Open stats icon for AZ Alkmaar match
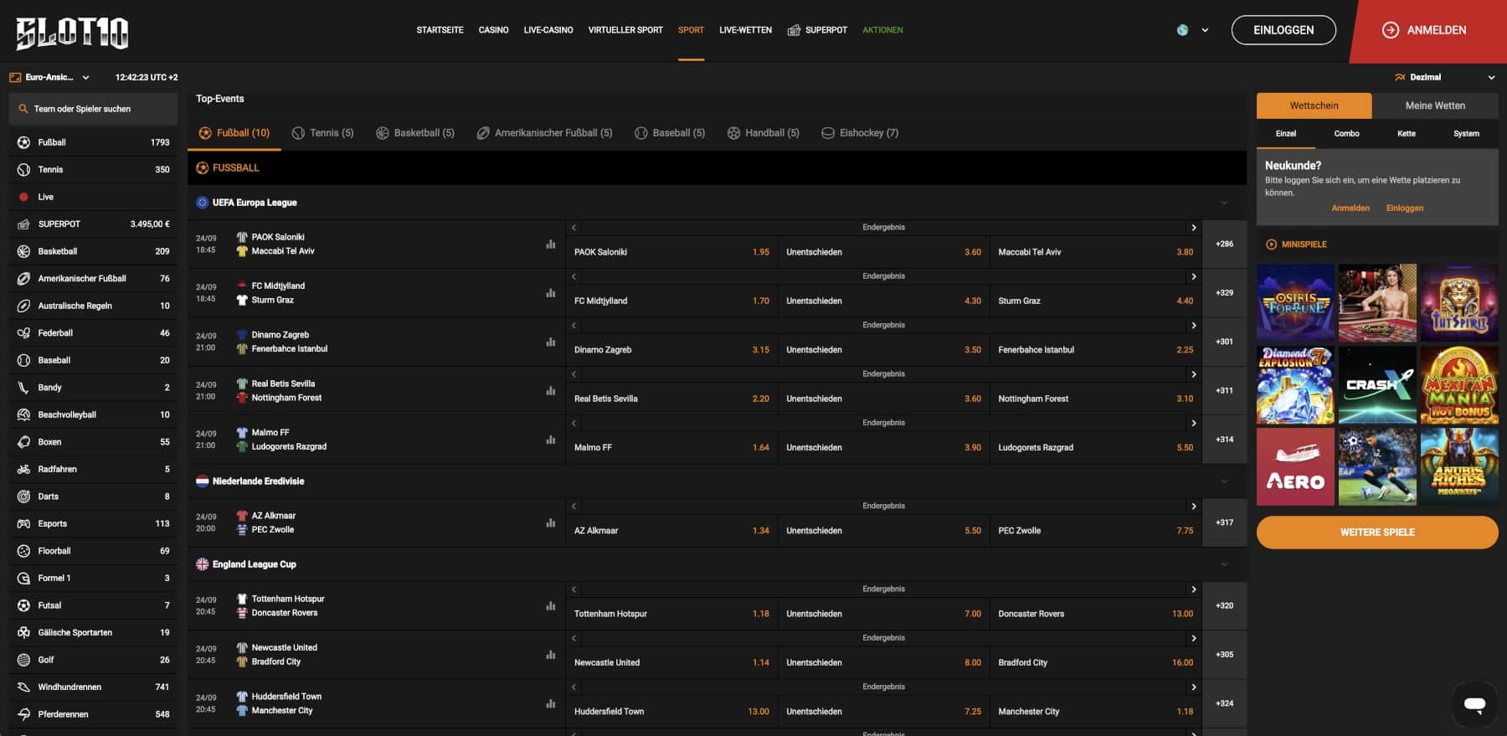Screen dimensions: 1507x736 (551, 522)
